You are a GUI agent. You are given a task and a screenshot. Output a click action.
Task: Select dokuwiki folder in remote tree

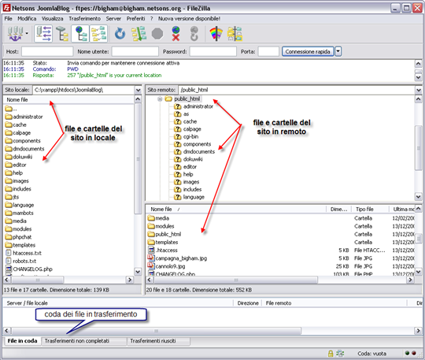tap(193, 159)
